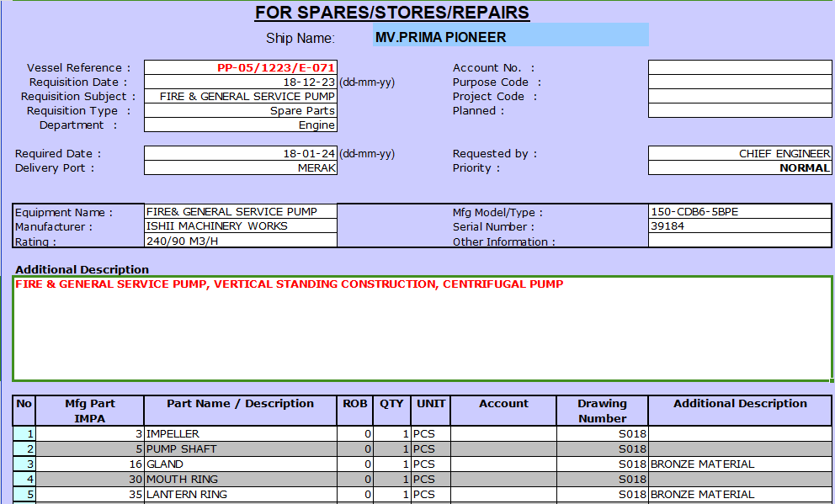Click the Manufacturer cell ISHII MACHINERY WORKS
Viewport: 835px width, 504px height.
[241, 226]
